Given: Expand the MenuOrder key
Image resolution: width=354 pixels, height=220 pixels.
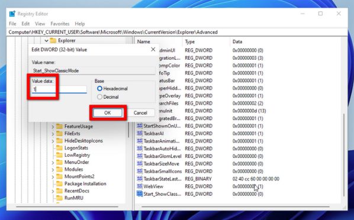Looking at the screenshot, I should 53,163.
